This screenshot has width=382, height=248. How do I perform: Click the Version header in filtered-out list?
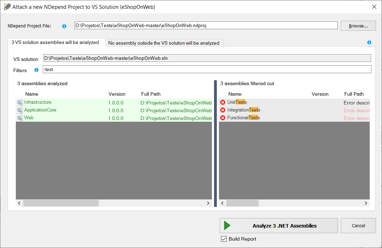coord(320,94)
